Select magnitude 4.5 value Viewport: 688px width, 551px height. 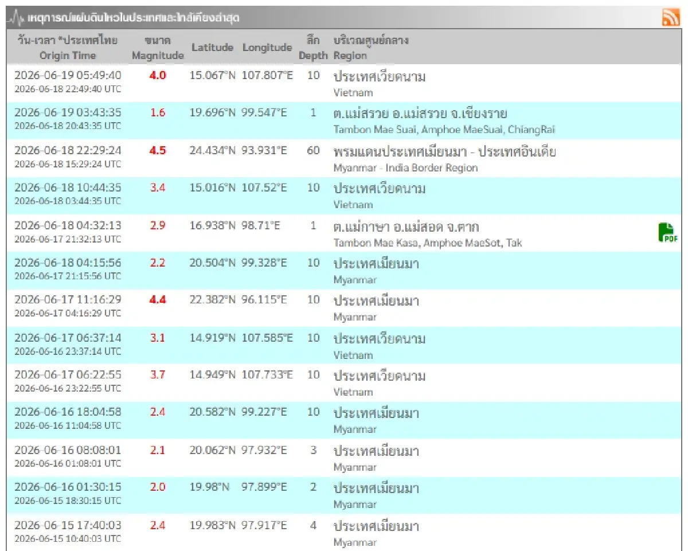pyautogui.click(x=158, y=151)
